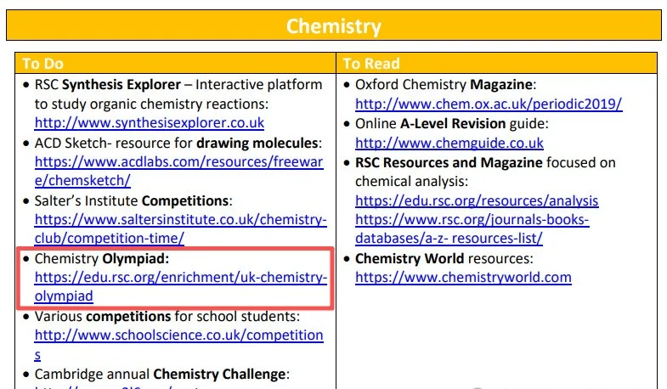Open the chemguide.co.uk link
The image size is (667, 389).
pyautogui.click(x=449, y=143)
